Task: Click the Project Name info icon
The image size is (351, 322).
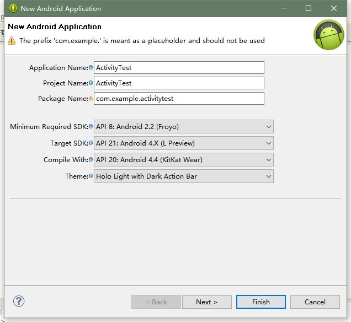Action: (x=91, y=83)
